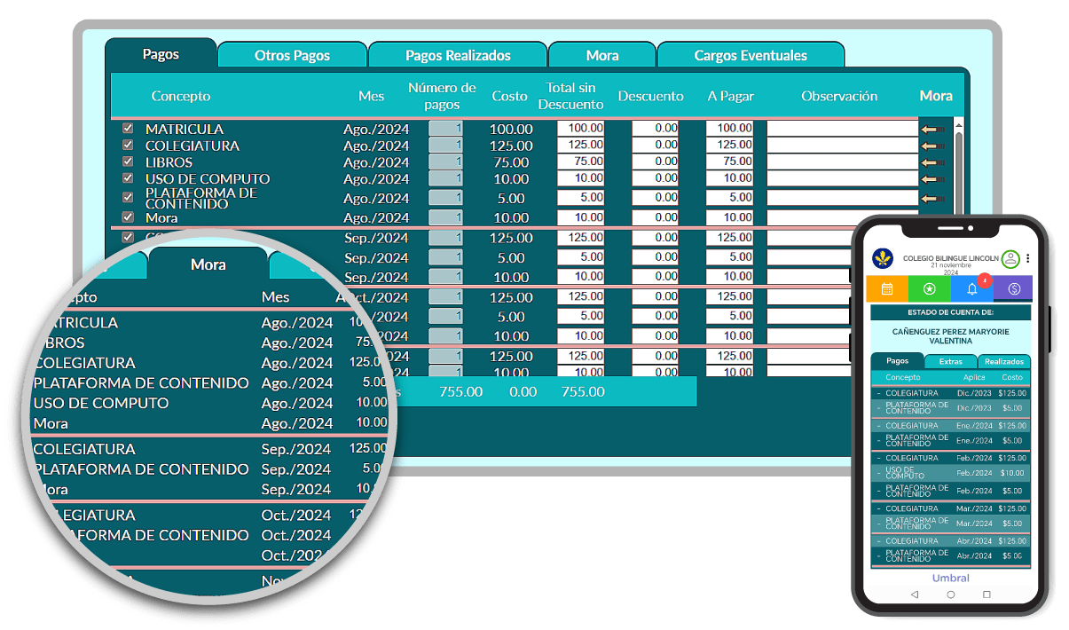Click the Mora arrow icon for LIBROS row

931,162
